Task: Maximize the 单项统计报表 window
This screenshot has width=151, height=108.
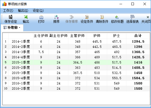Action: [133, 4]
